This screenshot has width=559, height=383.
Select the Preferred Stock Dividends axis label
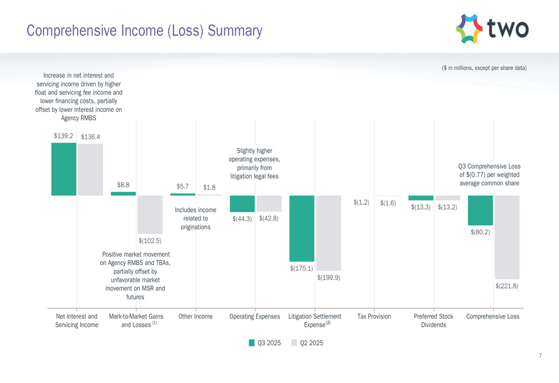point(434,320)
